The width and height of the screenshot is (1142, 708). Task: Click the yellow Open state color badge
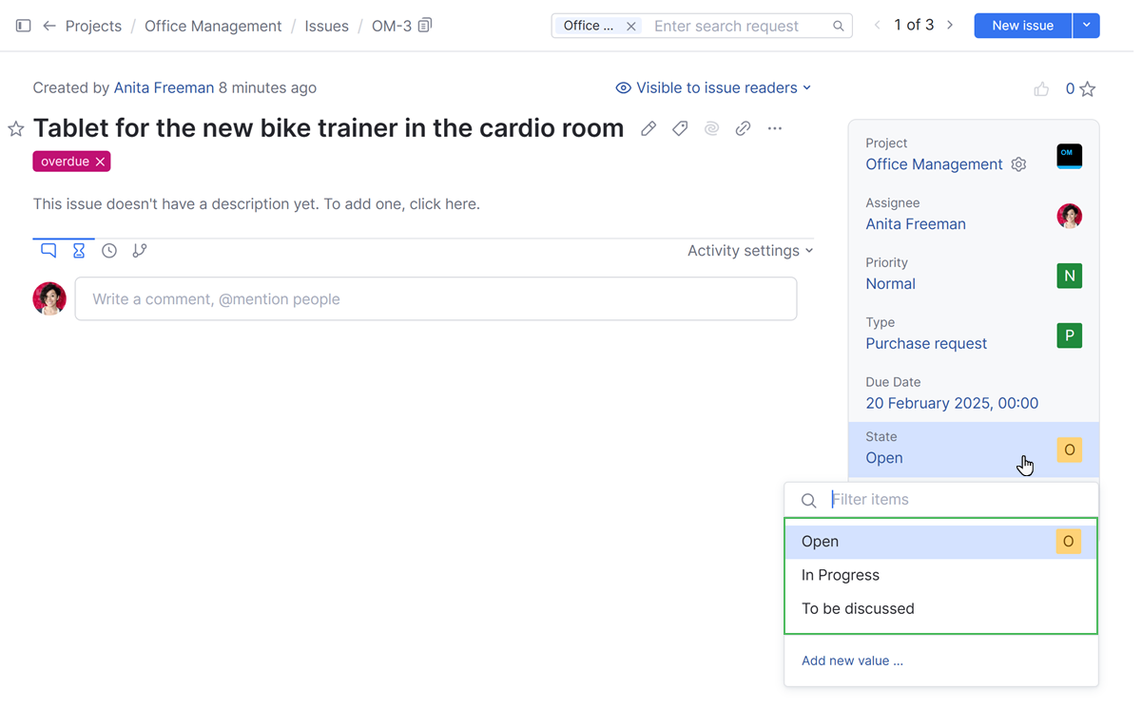(x=1069, y=450)
